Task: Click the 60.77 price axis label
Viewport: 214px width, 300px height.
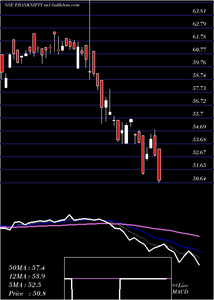Action: click(199, 50)
